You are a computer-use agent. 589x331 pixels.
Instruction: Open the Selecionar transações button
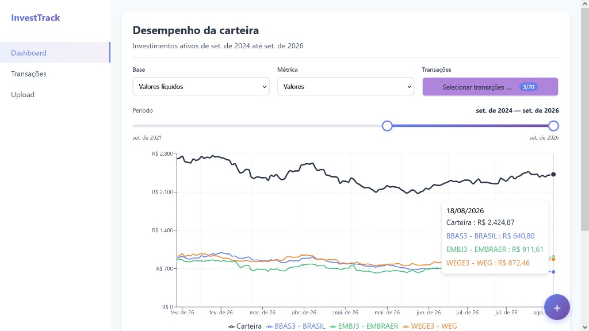click(x=490, y=87)
